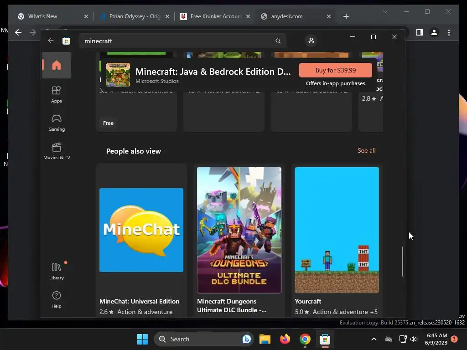Screen dimensions: 467x350
Task: Open the MineChat app thumbnail
Action: click(x=141, y=230)
